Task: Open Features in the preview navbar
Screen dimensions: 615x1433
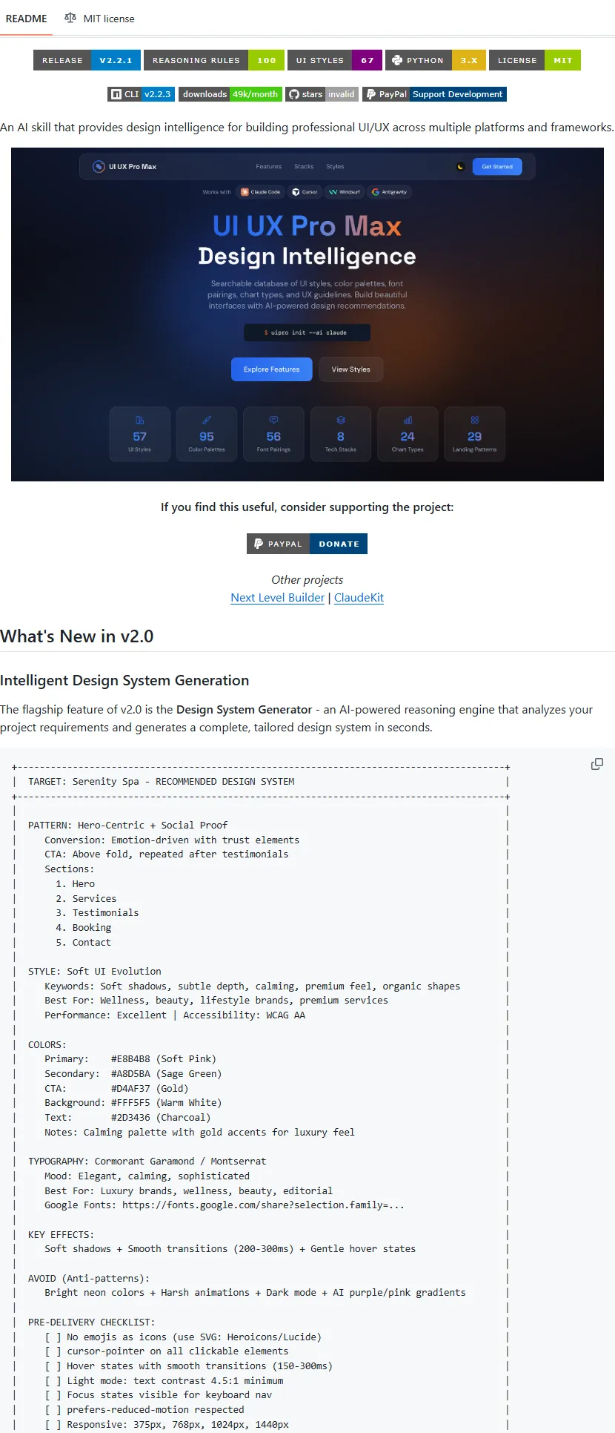Action: tap(269, 167)
